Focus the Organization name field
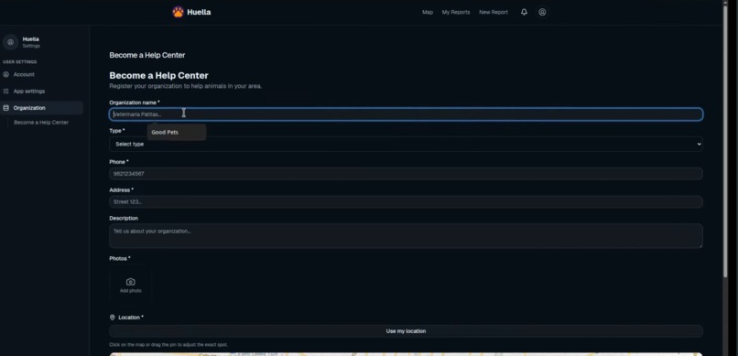The height and width of the screenshot is (356, 738). coord(407,114)
